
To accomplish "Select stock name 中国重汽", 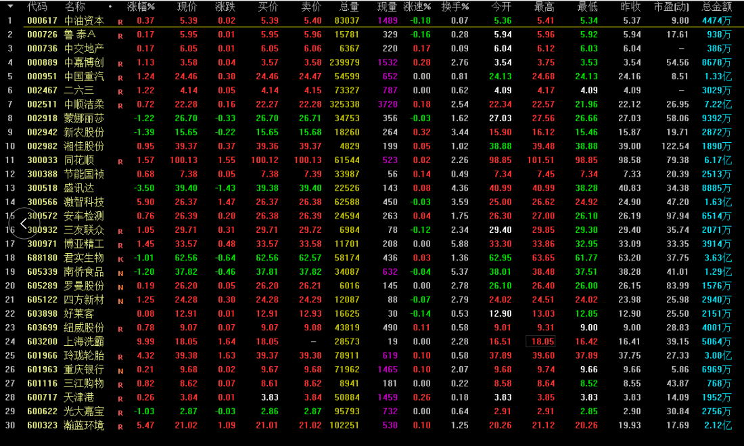I will tap(84, 76).
